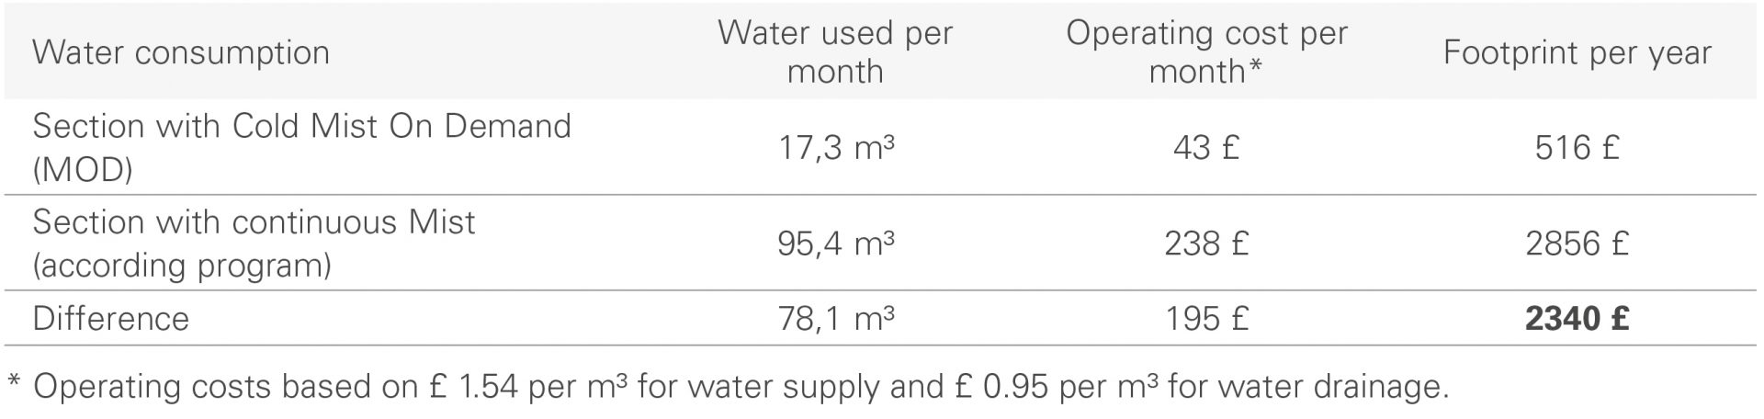
Task: Select the 17,3 m³ water value
Action: [834, 148]
